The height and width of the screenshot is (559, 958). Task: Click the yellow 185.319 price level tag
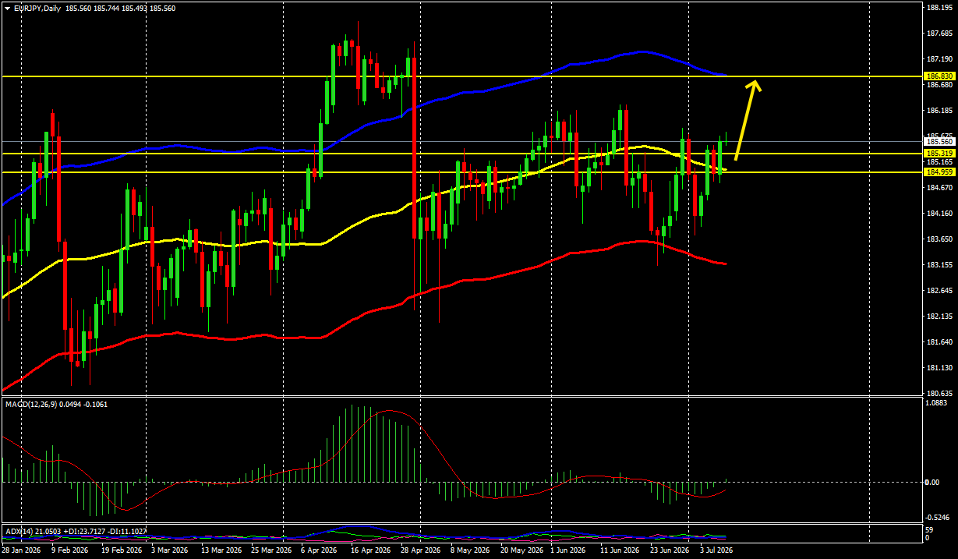939,154
